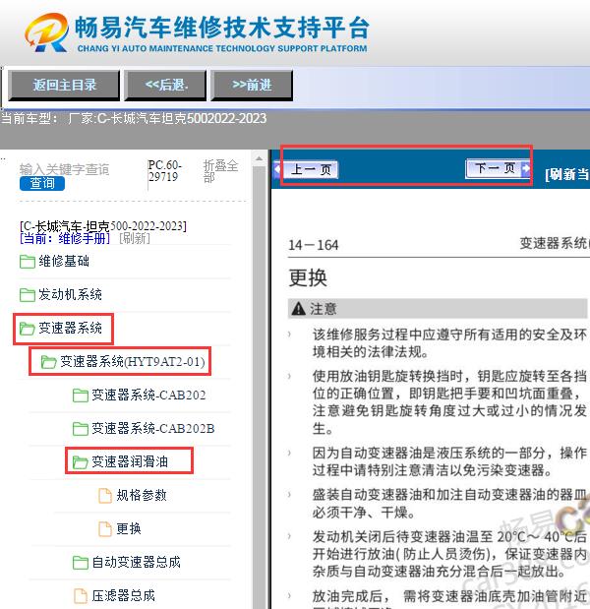This screenshot has height=609, width=590.
Task: Click the [C-长城汽车-坦克500-2022-2023] heading
Action: [103, 226]
